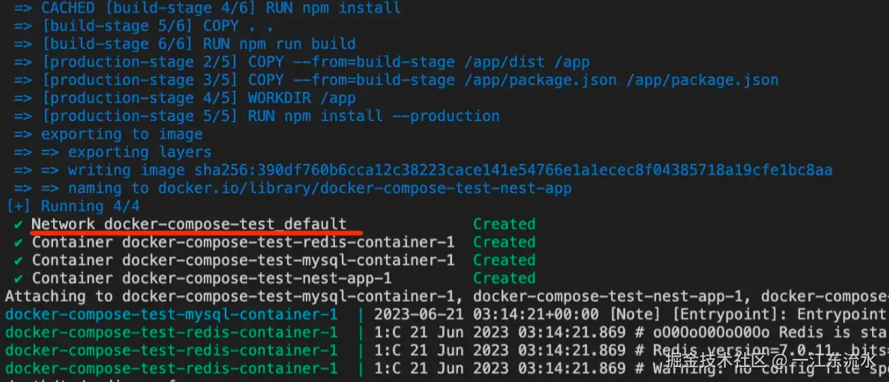Click the green checkmark beside Network docker-compose-test_default
Screen dimensions: 889x382
(18, 224)
